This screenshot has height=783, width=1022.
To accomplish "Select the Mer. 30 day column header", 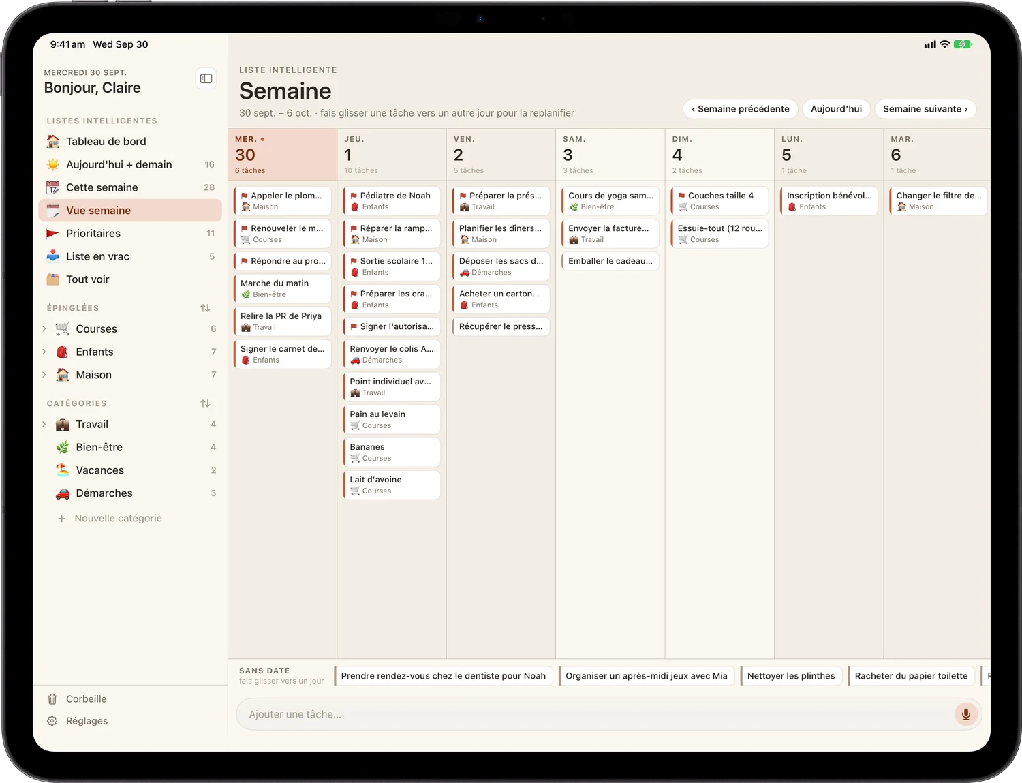I will [x=283, y=155].
